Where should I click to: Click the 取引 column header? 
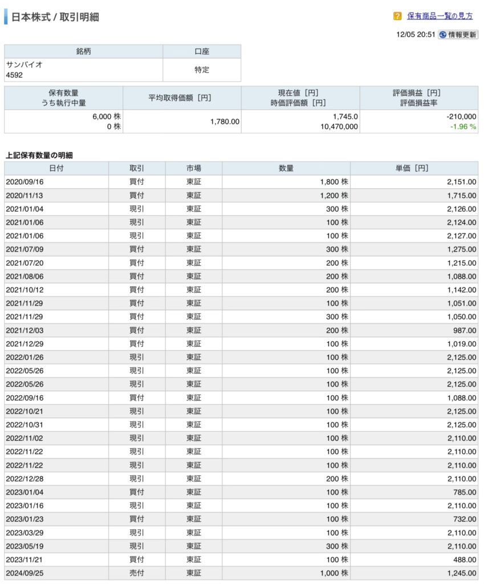(x=137, y=168)
